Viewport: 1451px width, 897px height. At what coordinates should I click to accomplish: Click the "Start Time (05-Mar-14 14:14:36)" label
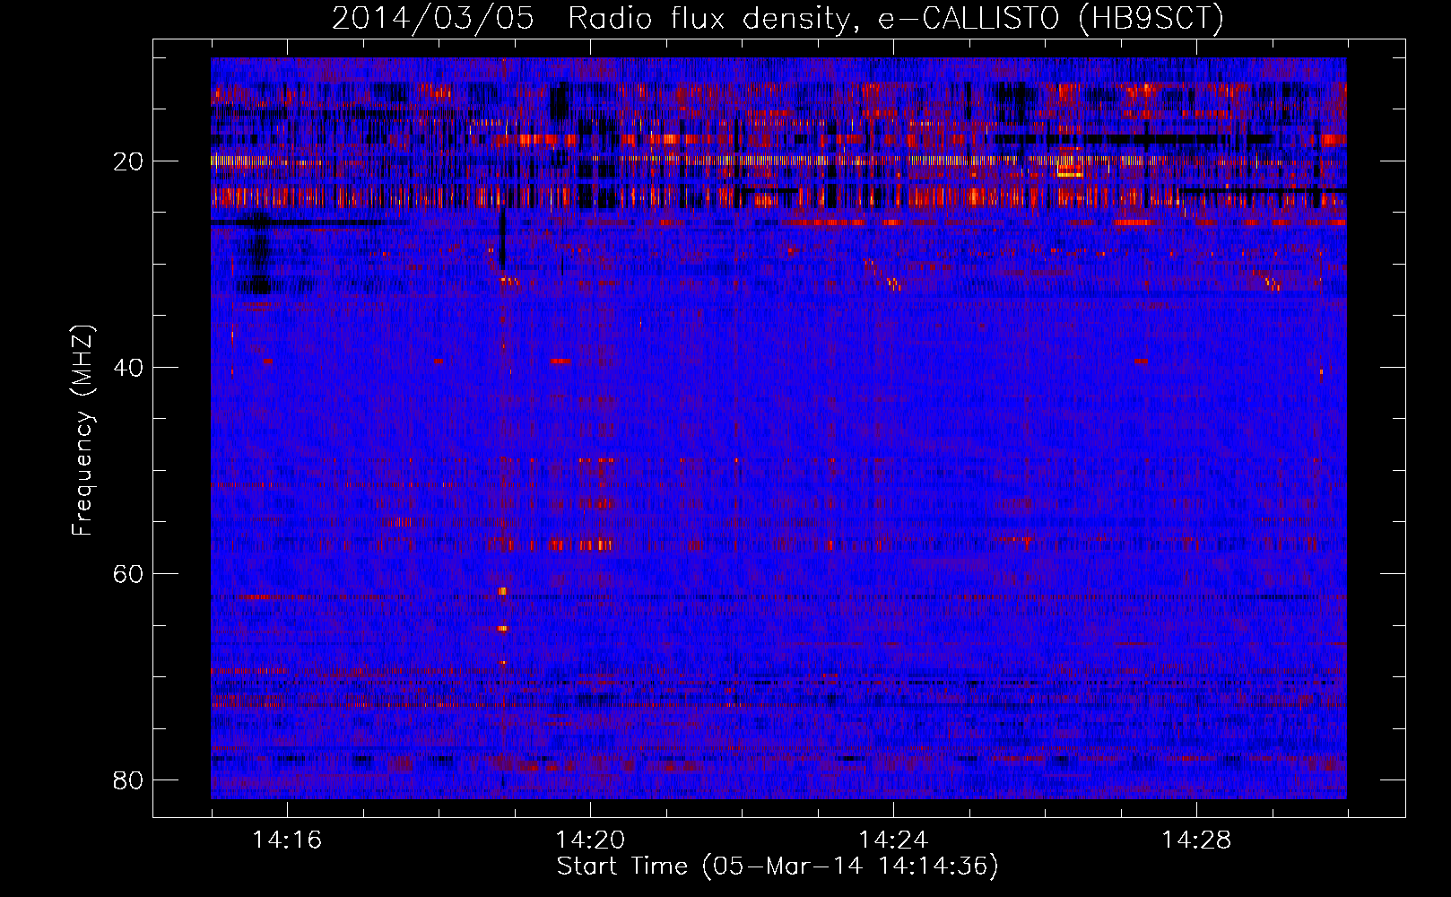pyautogui.click(x=778, y=867)
